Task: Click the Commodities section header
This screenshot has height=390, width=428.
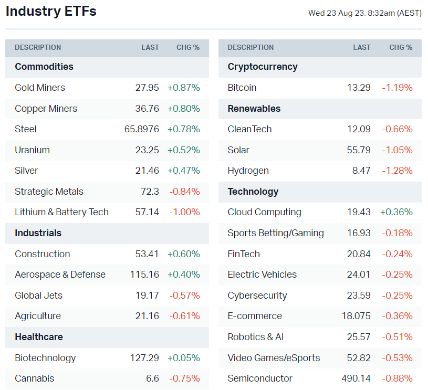Action: [44, 67]
